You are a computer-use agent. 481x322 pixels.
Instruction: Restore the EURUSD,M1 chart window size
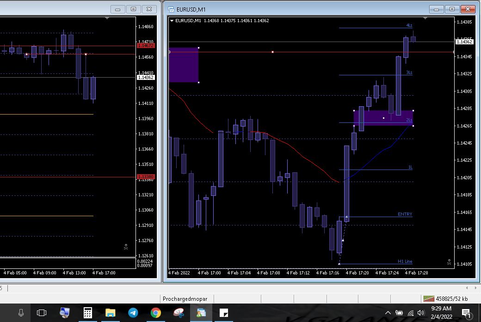pos(452,9)
